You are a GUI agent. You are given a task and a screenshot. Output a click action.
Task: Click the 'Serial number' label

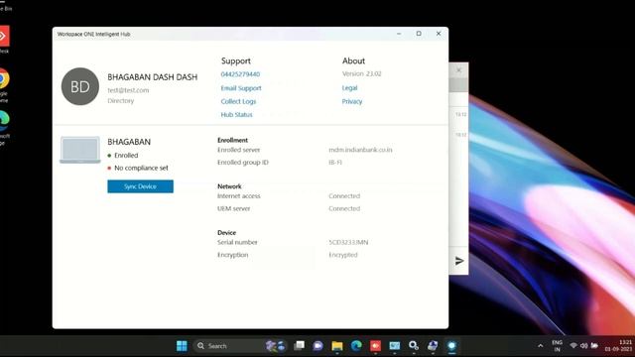coord(237,242)
